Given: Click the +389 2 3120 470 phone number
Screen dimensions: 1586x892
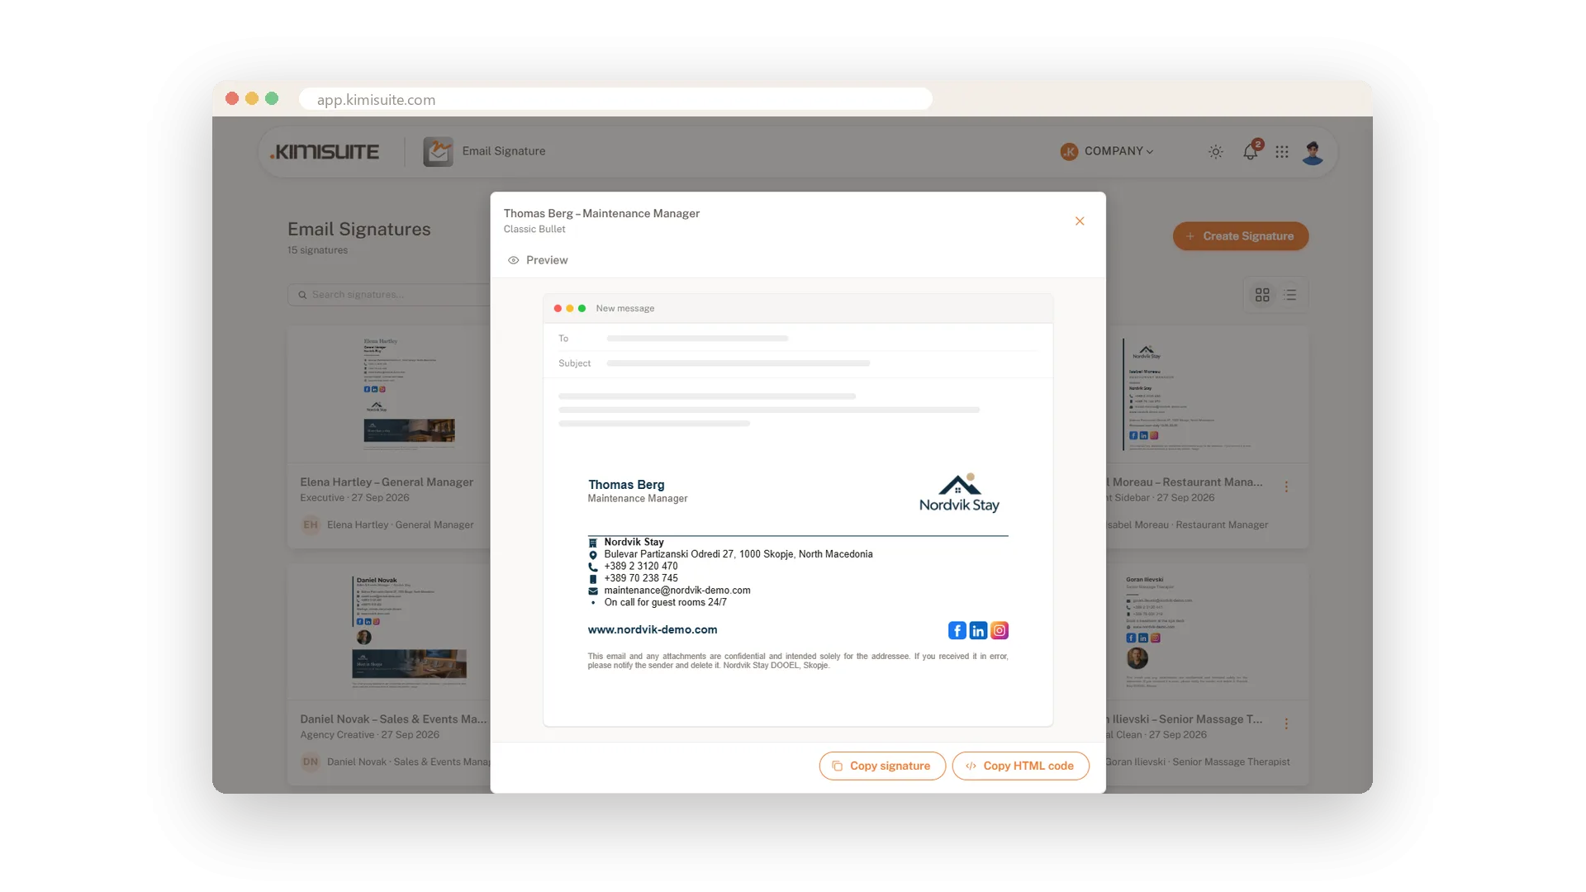Looking at the screenshot, I should coord(641,567).
